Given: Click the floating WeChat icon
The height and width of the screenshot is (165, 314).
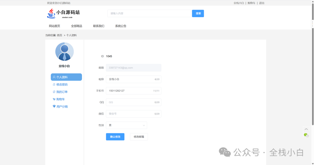Looking at the screenshot, I should point(306,135).
